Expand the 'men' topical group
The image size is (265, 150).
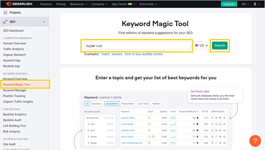pos(88,124)
